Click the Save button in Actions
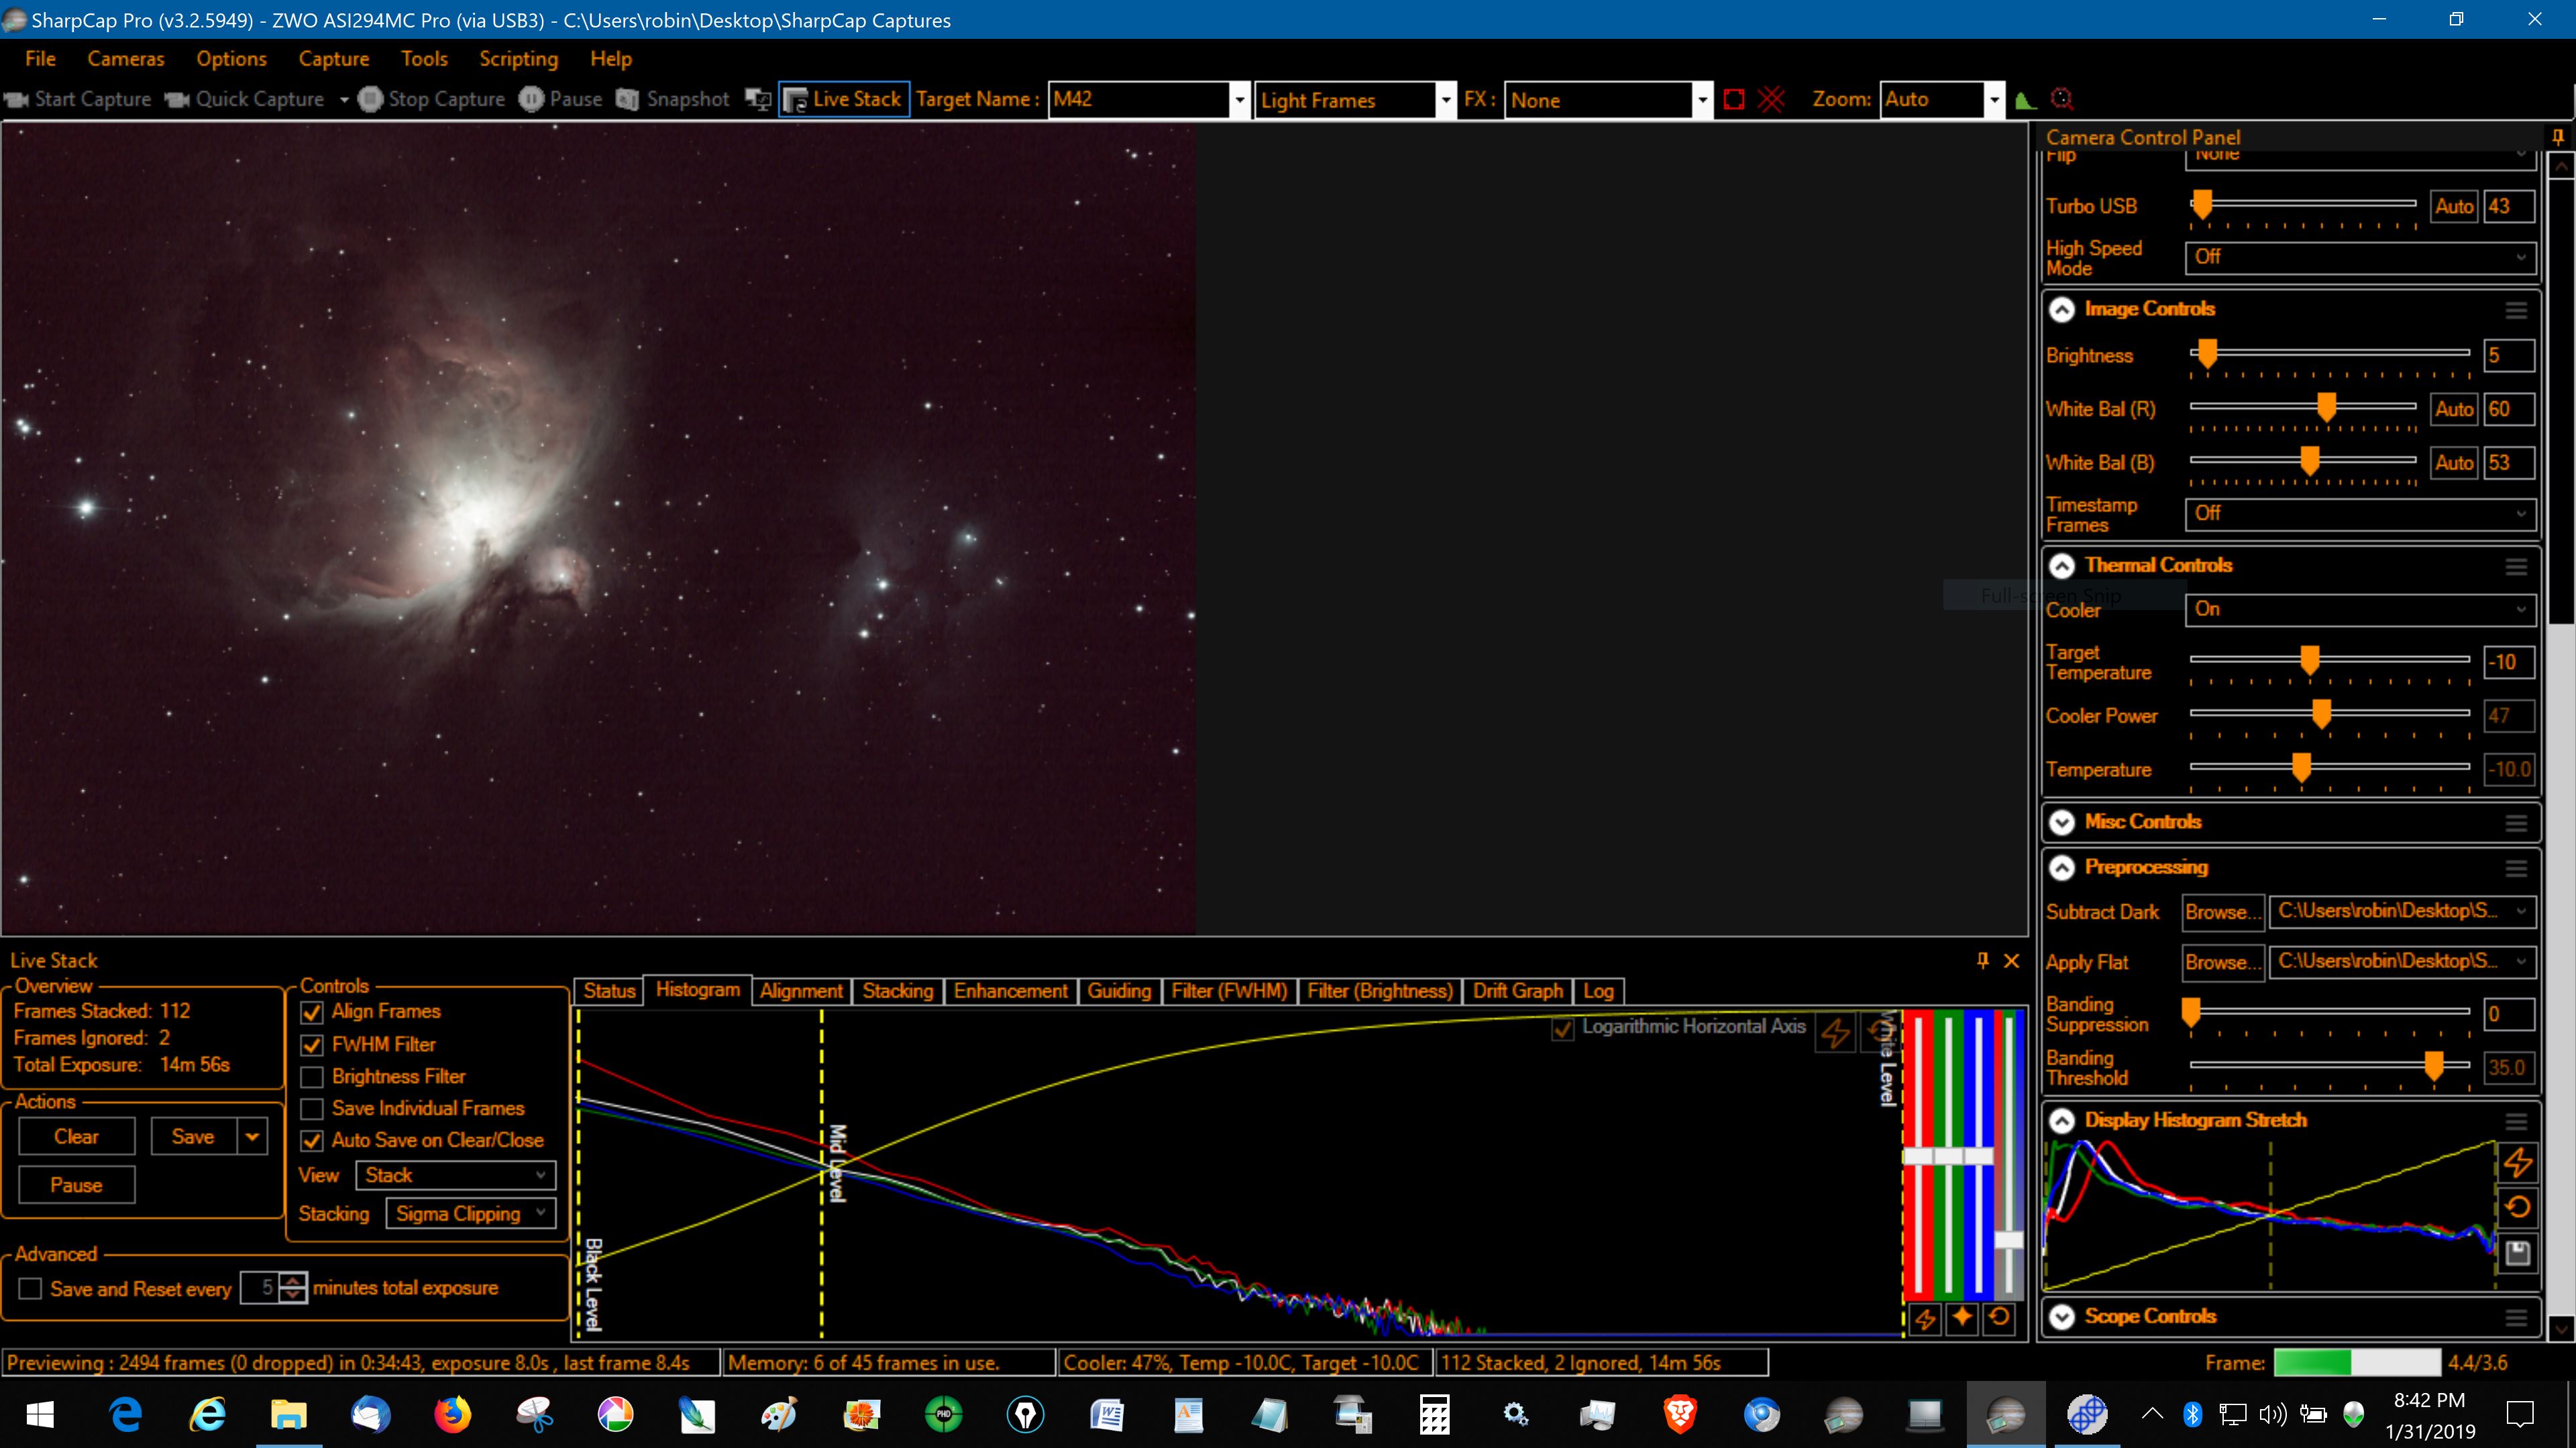 (193, 1137)
